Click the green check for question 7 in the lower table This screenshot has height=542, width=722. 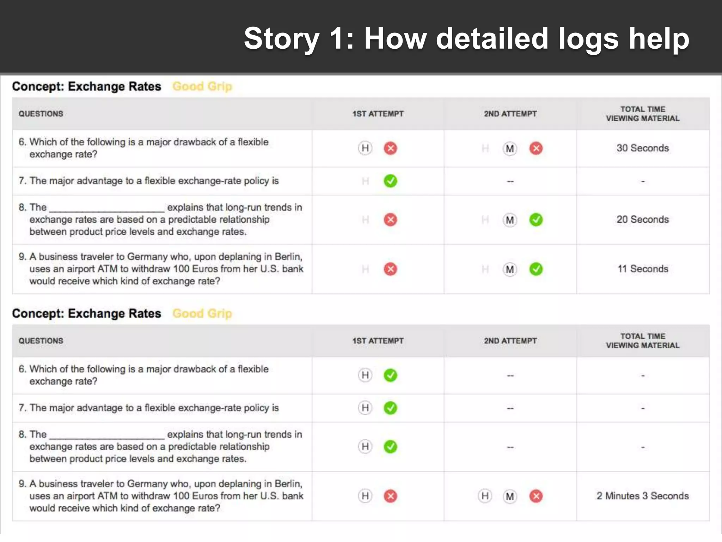390,408
